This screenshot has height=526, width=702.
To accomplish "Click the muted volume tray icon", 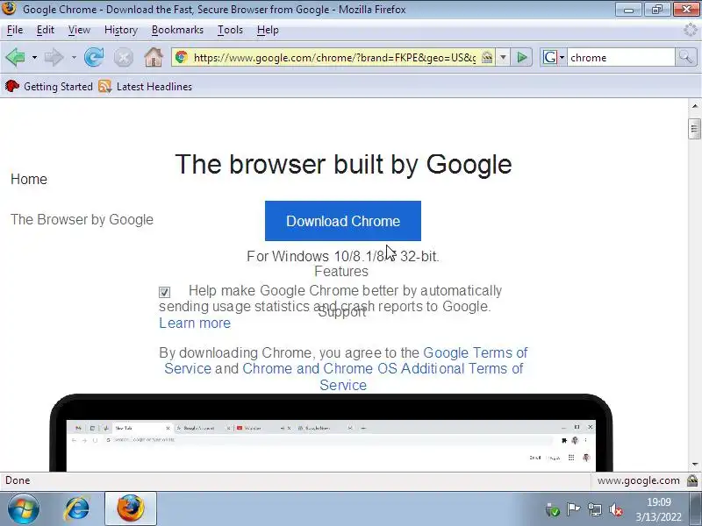I will tap(616, 509).
